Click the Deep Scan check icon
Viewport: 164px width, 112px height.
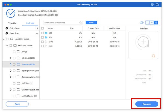coord(7,33)
